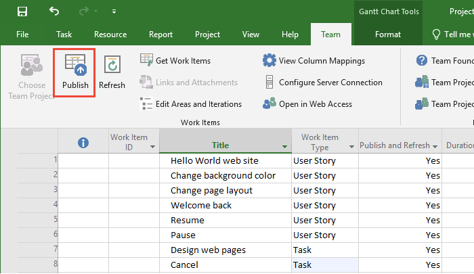This screenshot has height=274, width=474.
Task: Switch to the Project ribbon tab
Action: tap(207, 35)
